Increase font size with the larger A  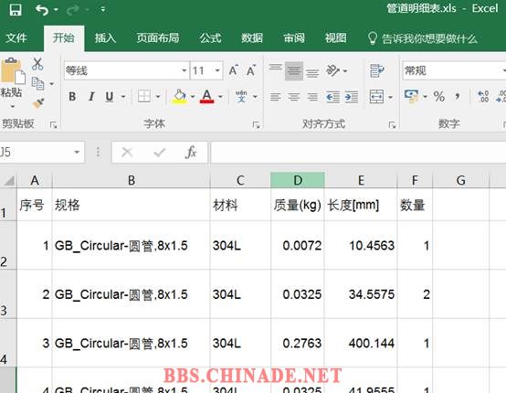coord(233,70)
